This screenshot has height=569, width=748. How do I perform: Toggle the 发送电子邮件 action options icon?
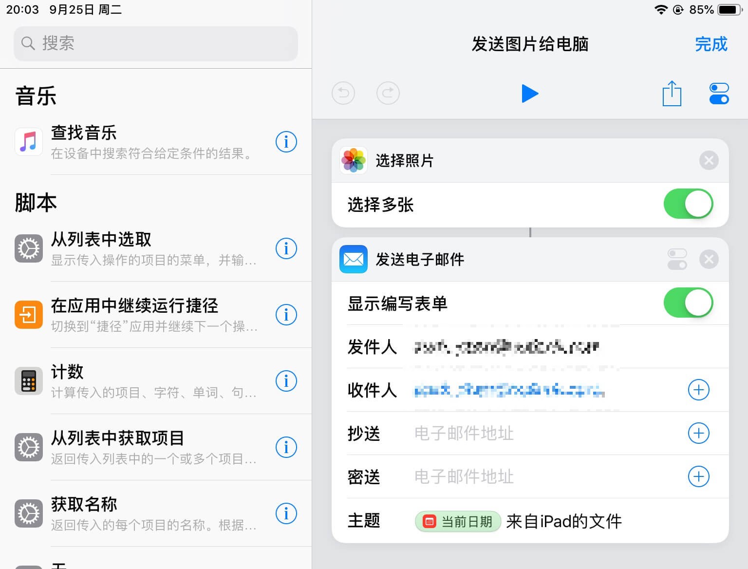pyautogui.click(x=677, y=259)
